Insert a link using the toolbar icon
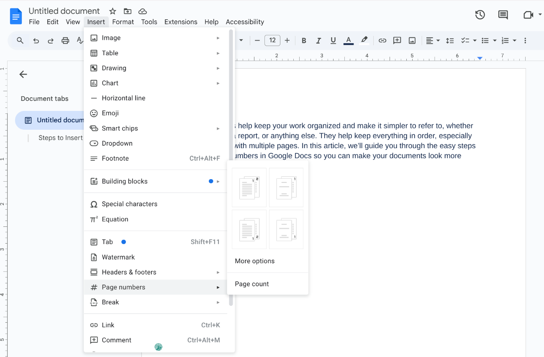The image size is (544, 357). (x=382, y=40)
